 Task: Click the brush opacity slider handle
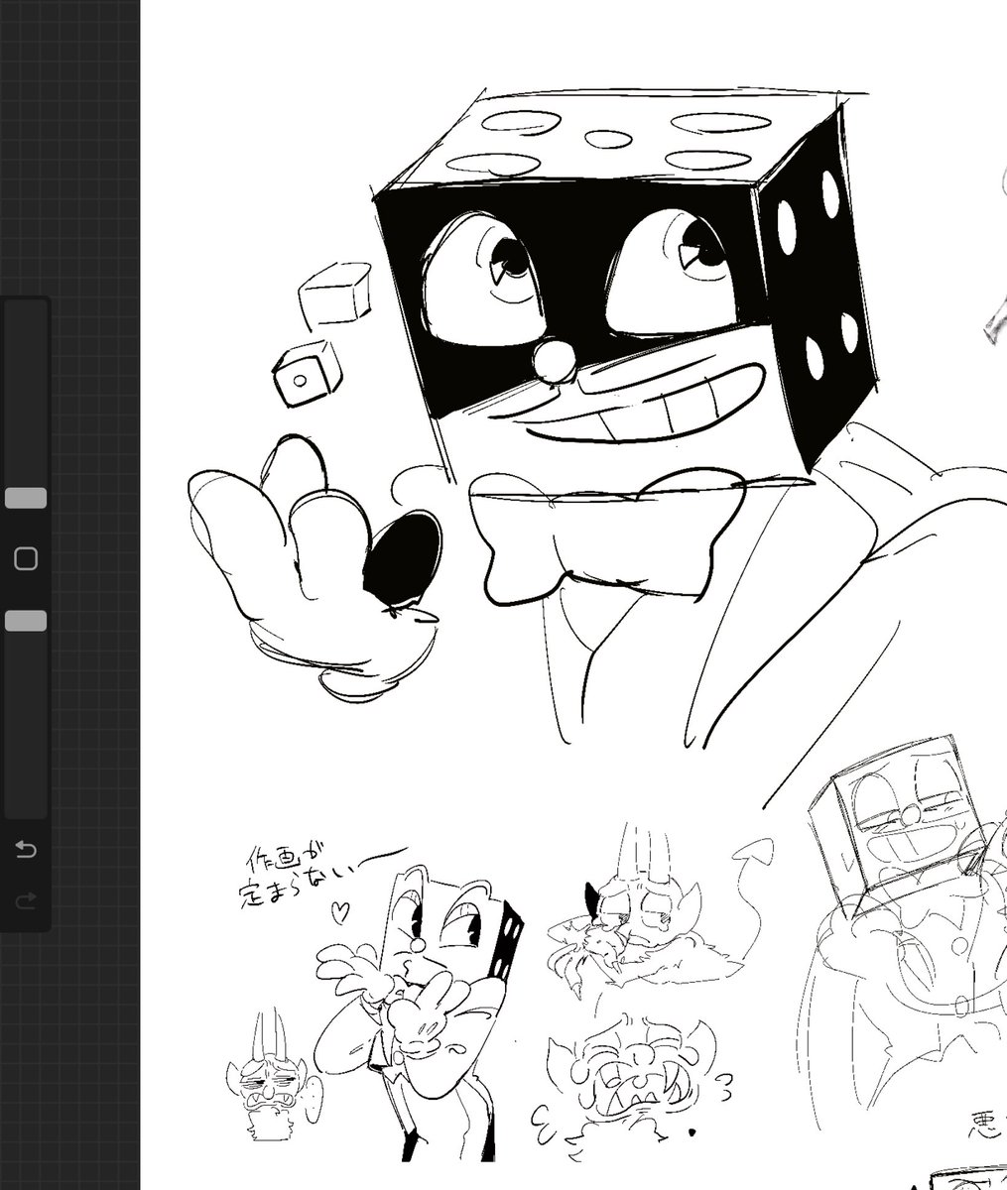pos(26,621)
